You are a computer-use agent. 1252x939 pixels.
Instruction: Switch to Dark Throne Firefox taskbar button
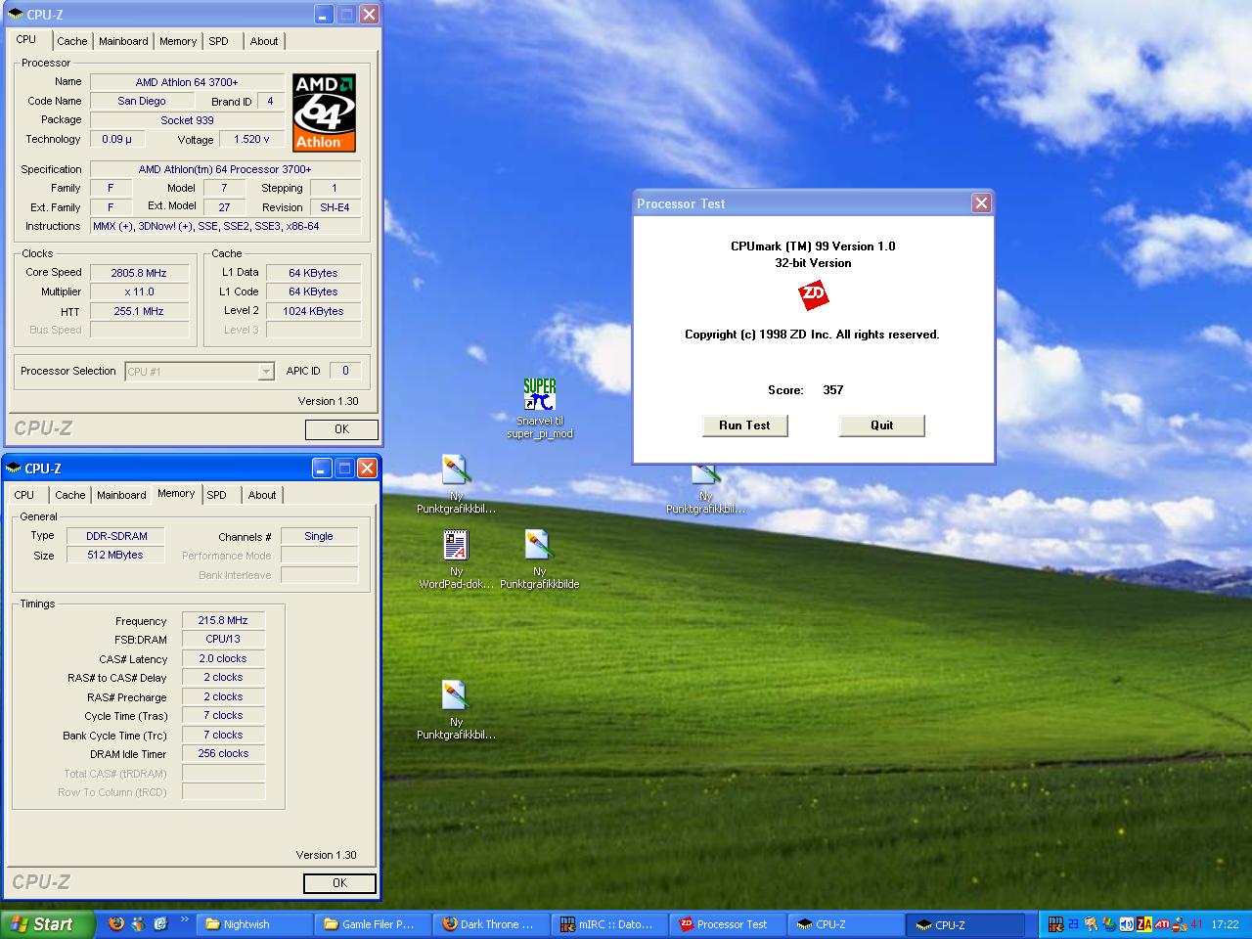[492, 924]
